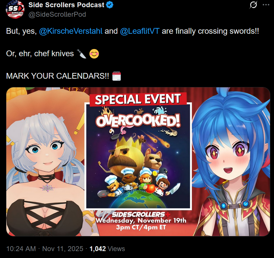Screen dimensions: 274x258
Task: Open the Overcooked poster in the image
Action: [138, 157]
